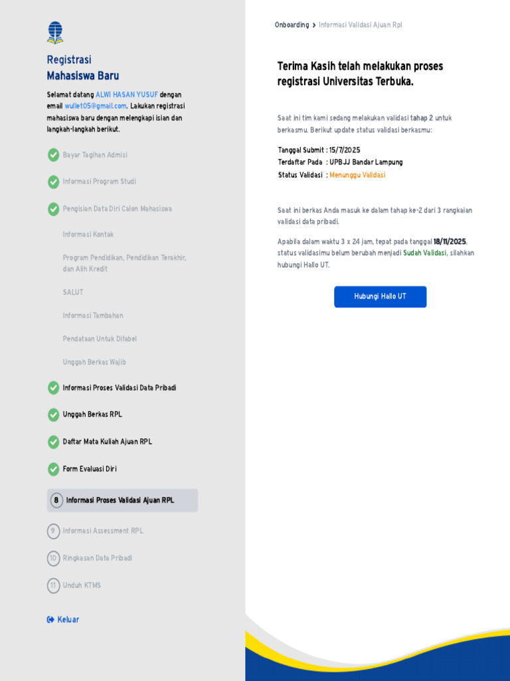The image size is (510, 681).
Task: Click the green check beside Form Evaluasi Diri
Action: [x=53, y=469]
